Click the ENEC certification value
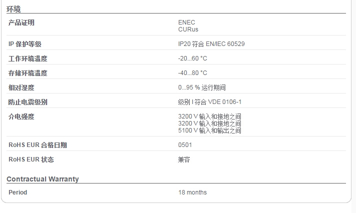Viewport: 356px width, 213px height. [x=186, y=22]
